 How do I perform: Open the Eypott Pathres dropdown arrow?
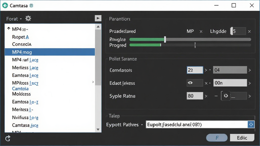(x=142, y=125)
